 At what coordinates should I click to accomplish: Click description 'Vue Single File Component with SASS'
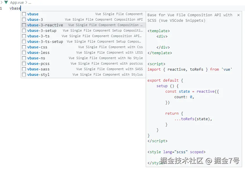click(109, 69)
